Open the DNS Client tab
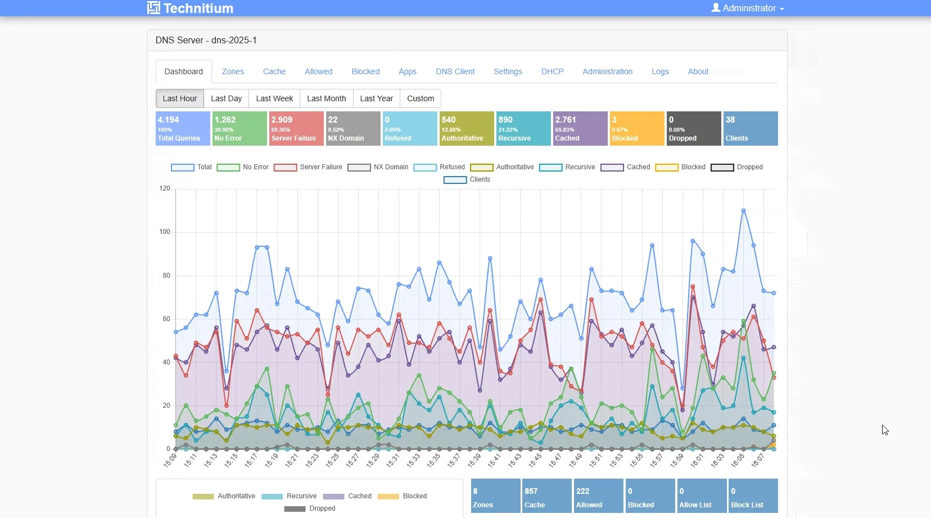Screen dimensions: 931x518 point(455,71)
